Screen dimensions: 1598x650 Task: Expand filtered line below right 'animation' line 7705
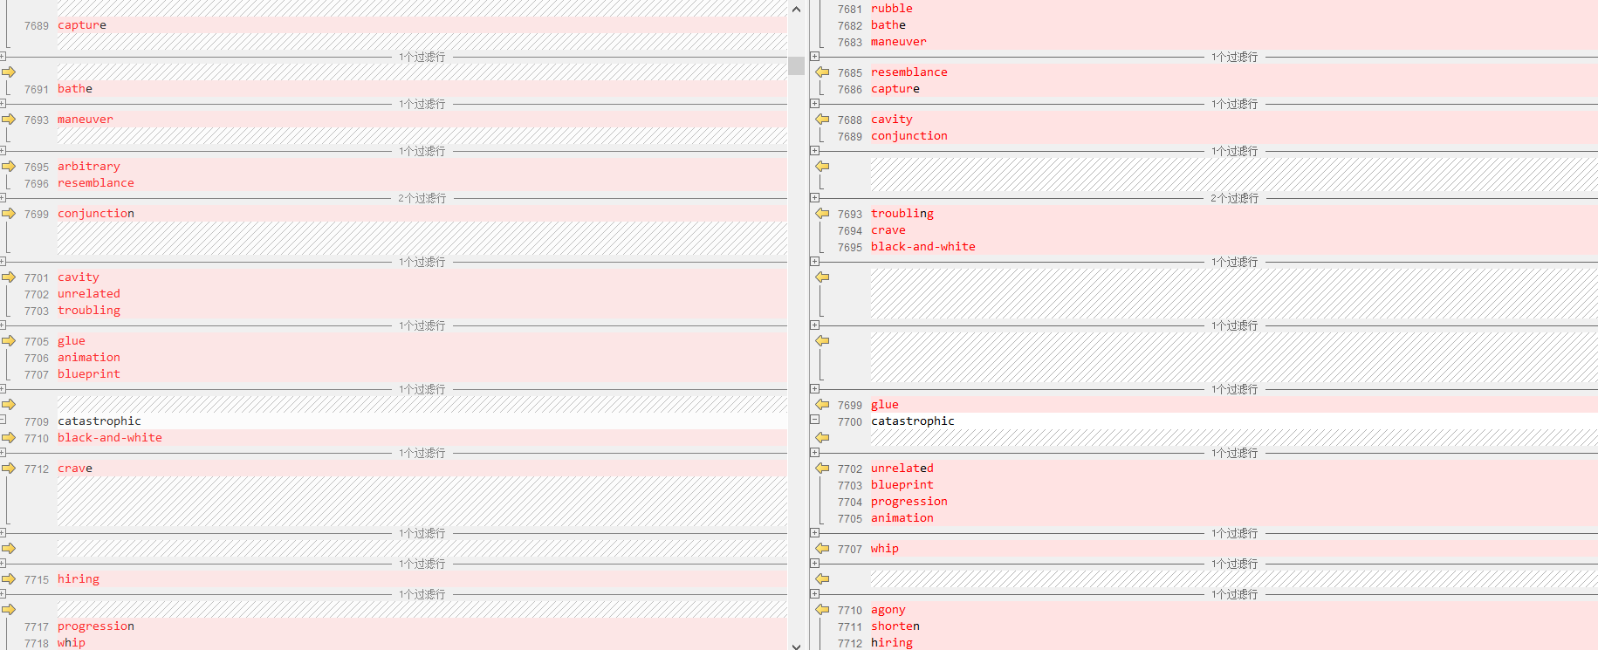click(814, 533)
